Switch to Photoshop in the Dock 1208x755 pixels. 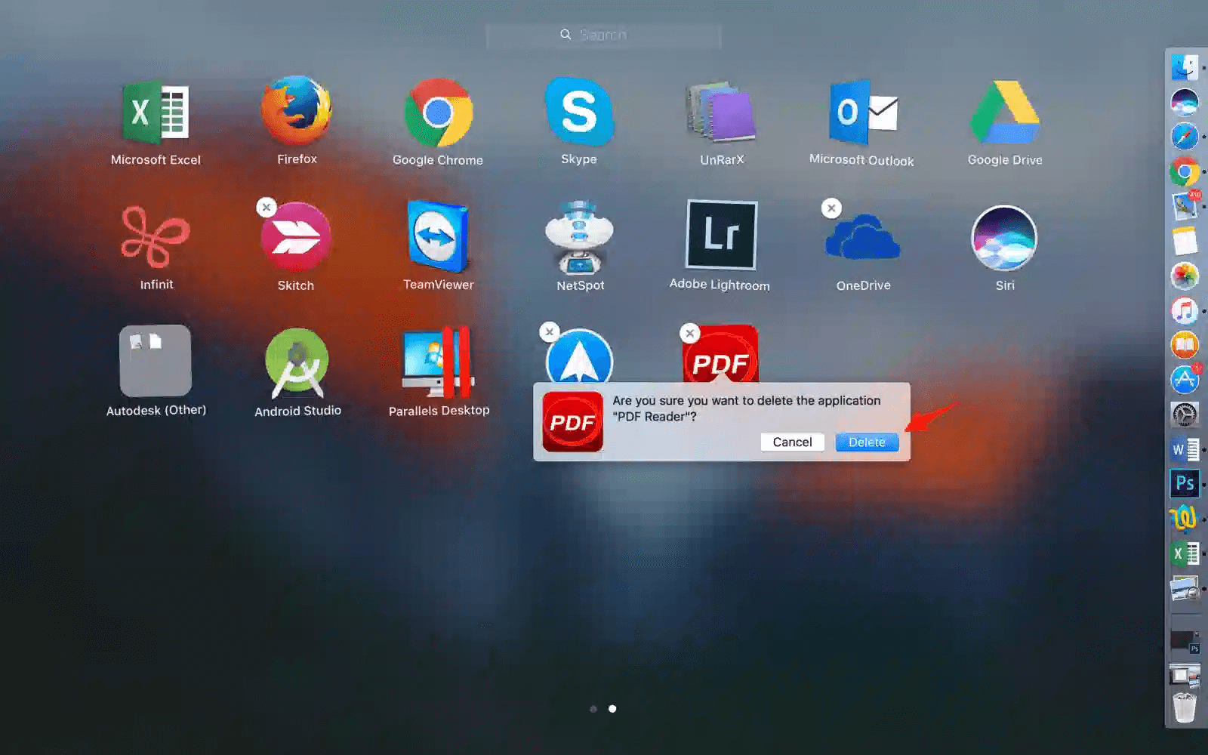click(1185, 483)
